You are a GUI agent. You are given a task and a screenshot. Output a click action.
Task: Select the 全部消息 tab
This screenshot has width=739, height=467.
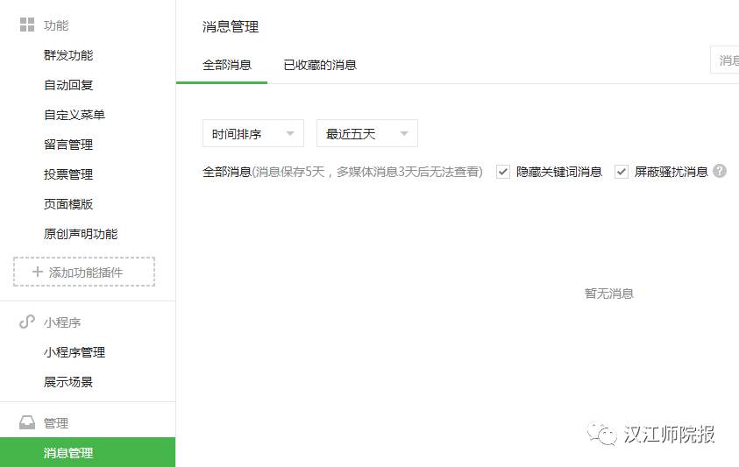click(227, 65)
